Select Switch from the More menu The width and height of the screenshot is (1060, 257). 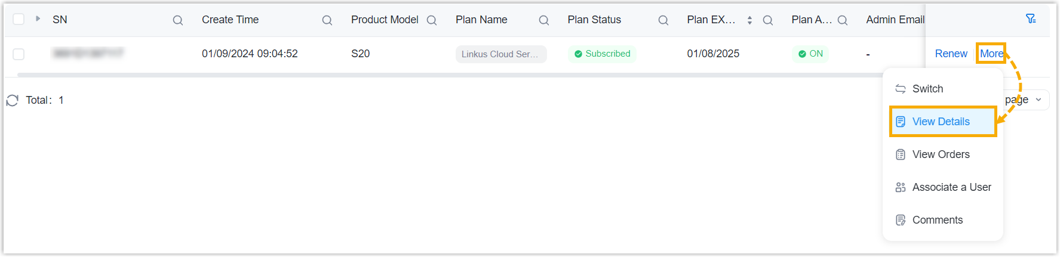[927, 89]
